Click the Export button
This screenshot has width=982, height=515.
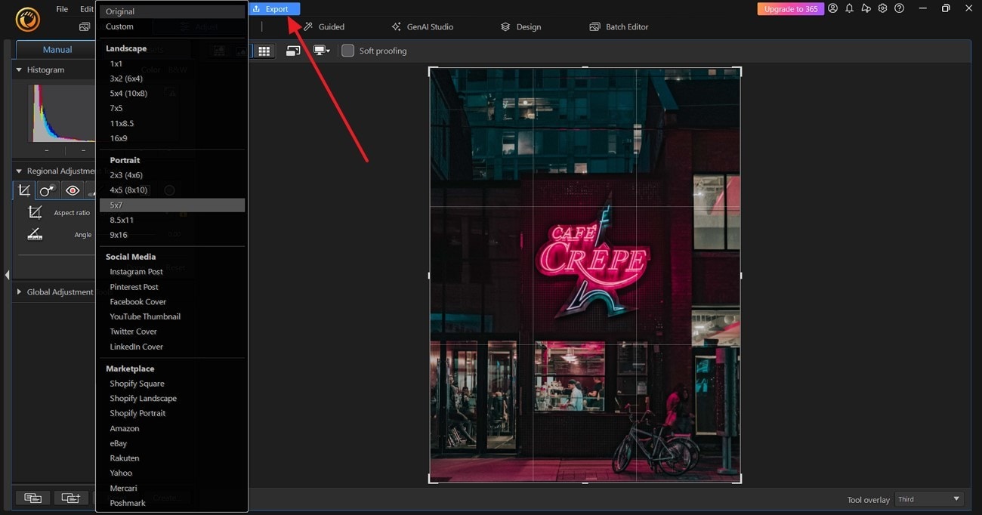pyautogui.click(x=274, y=9)
